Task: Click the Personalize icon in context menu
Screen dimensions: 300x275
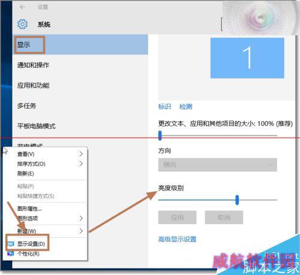Action: (x=11, y=253)
